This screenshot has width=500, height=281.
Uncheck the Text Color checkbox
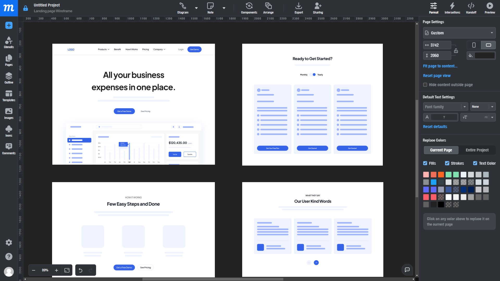[x=475, y=163]
